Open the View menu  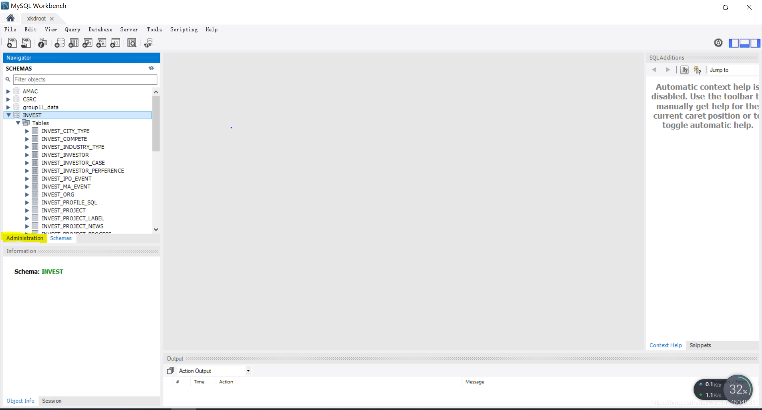[51, 29]
